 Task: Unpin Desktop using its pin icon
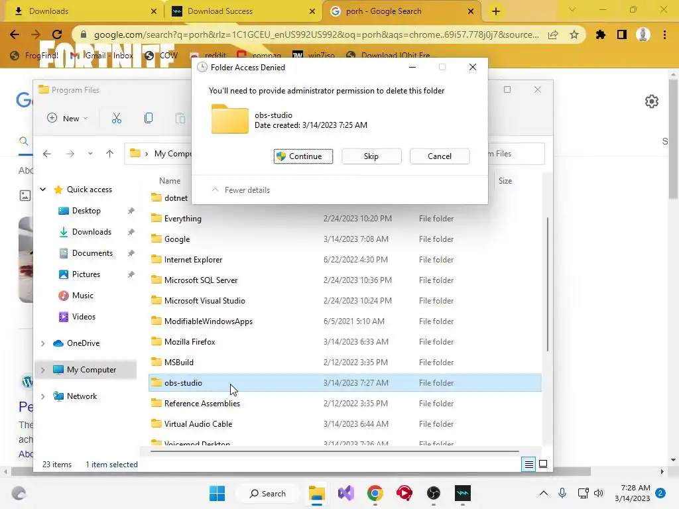click(x=131, y=211)
